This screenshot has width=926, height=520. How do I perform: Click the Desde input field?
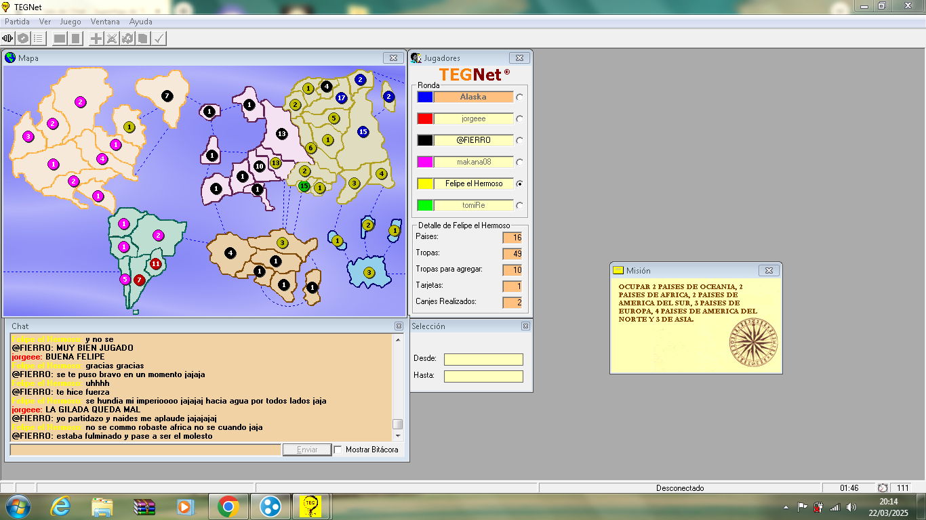(483, 359)
